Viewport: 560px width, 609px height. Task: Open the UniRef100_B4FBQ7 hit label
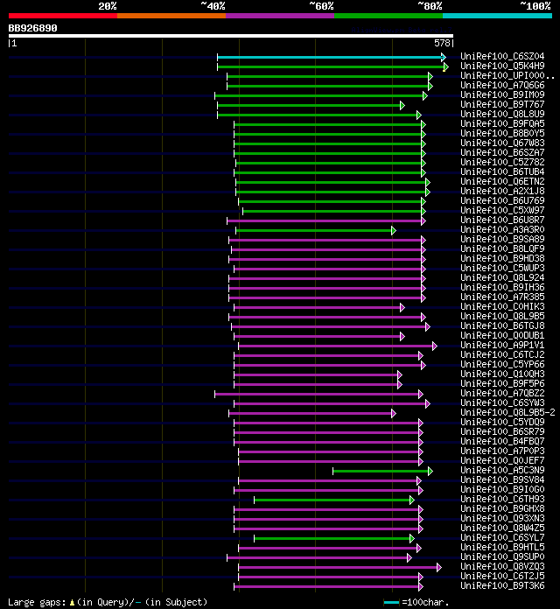coord(502,442)
